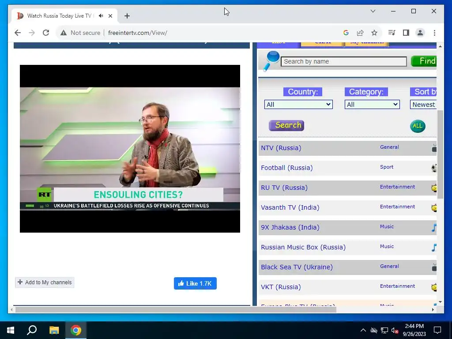Click the RT live video player
The width and height of the screenshot is (452, 339).
click(x=130, y=149)
